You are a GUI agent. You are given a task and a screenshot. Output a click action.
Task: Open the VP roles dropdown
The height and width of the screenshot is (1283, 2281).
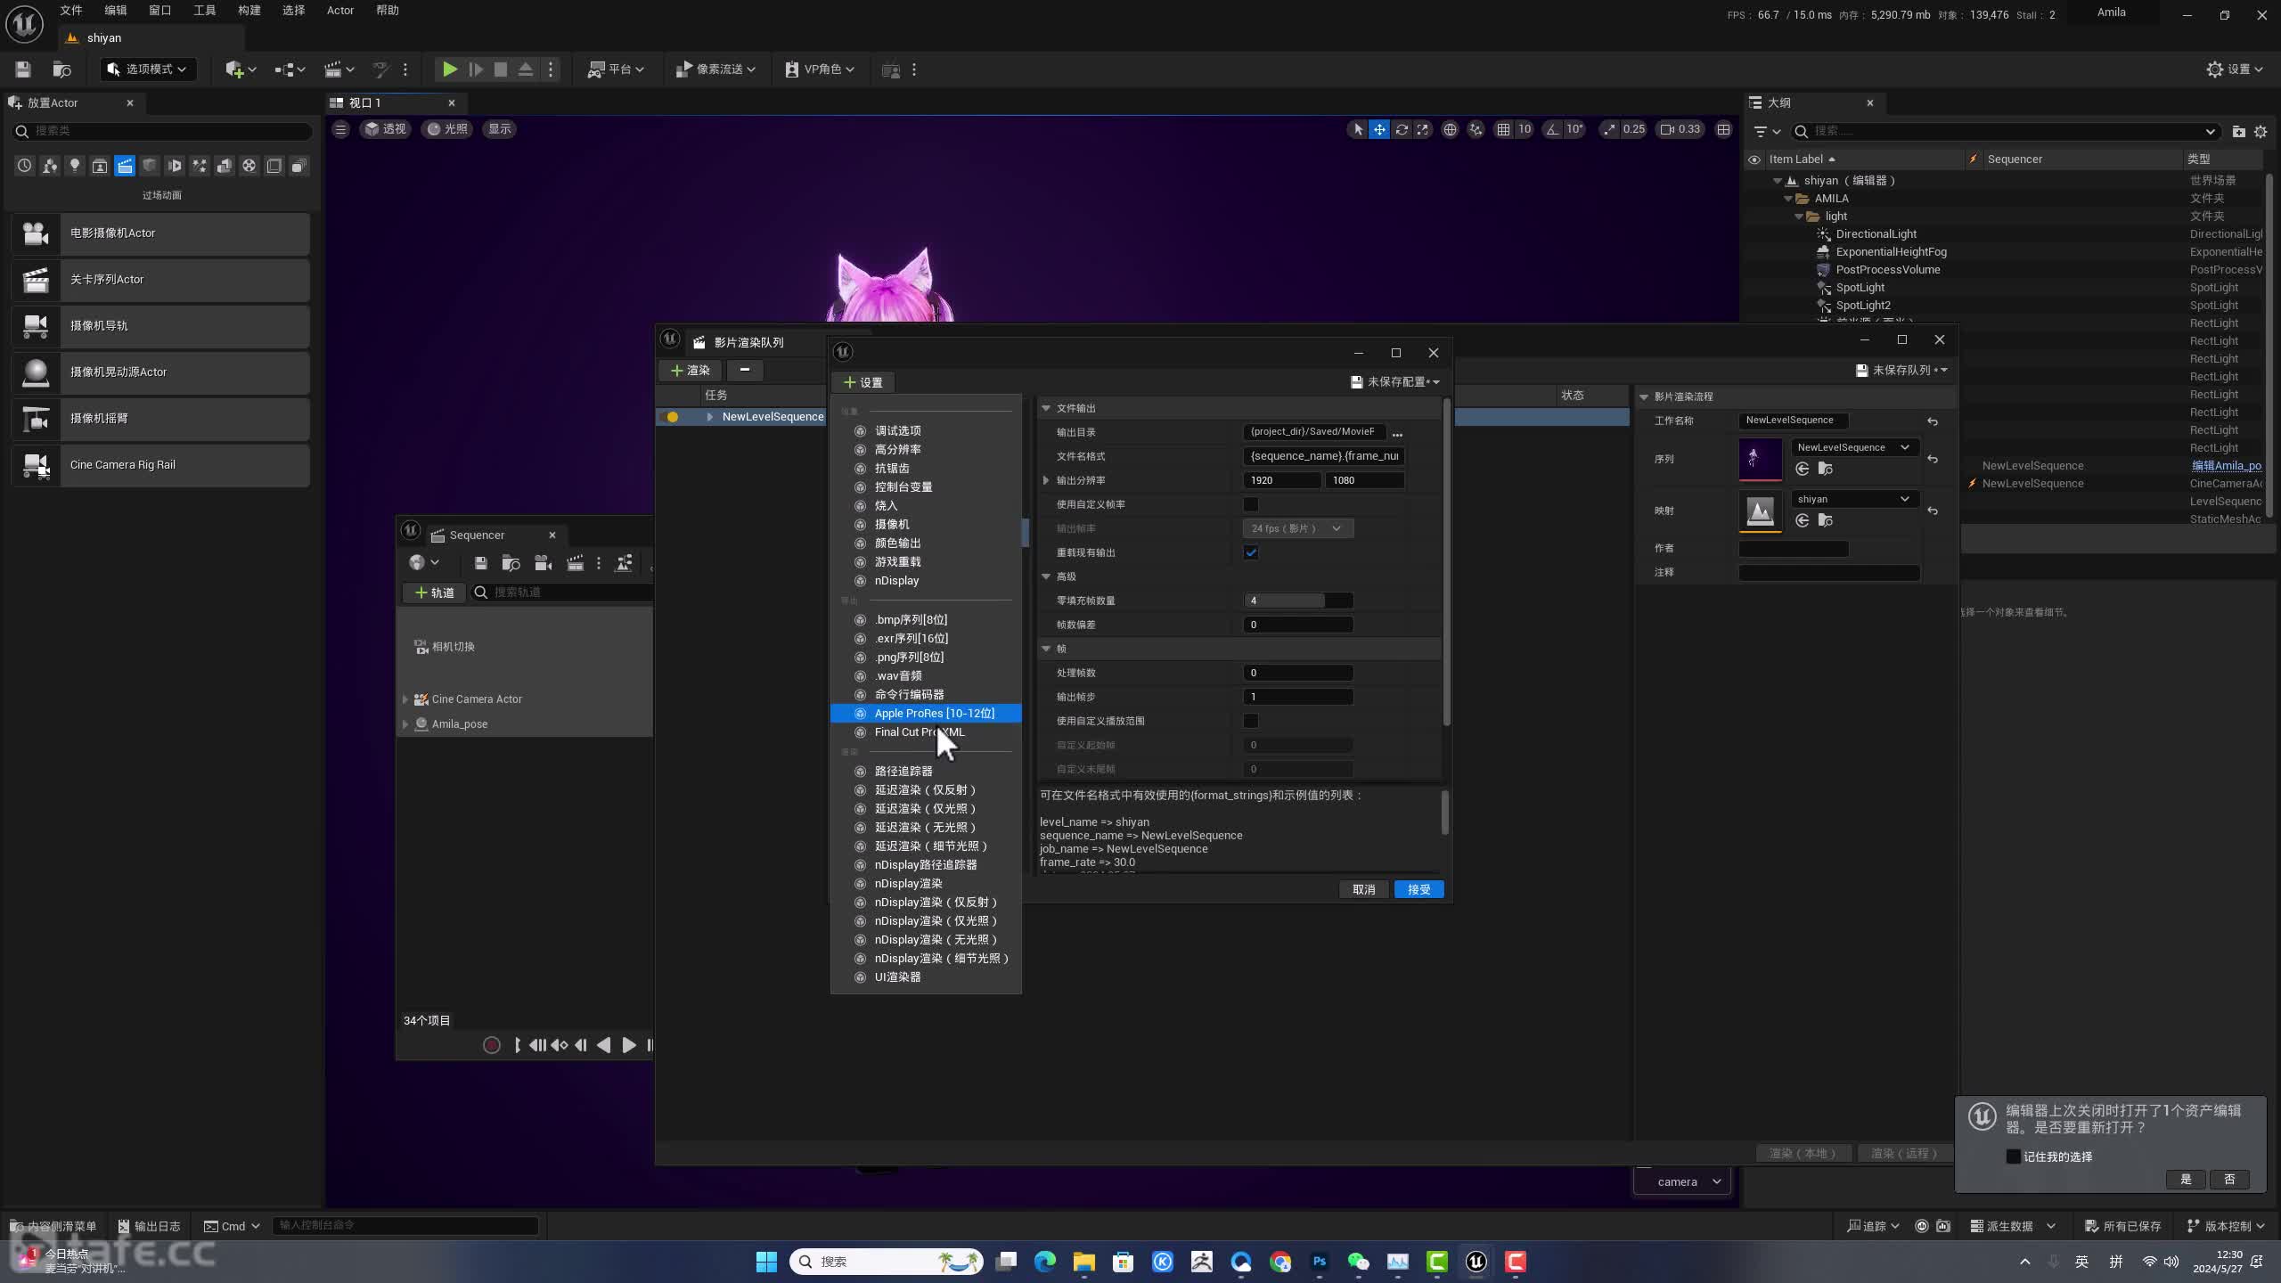[x=821, y=69]
